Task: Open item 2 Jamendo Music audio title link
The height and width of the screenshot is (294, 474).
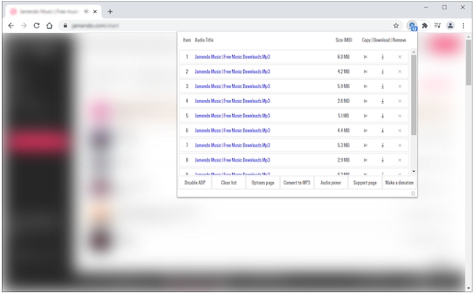Action: click(232, 72)
